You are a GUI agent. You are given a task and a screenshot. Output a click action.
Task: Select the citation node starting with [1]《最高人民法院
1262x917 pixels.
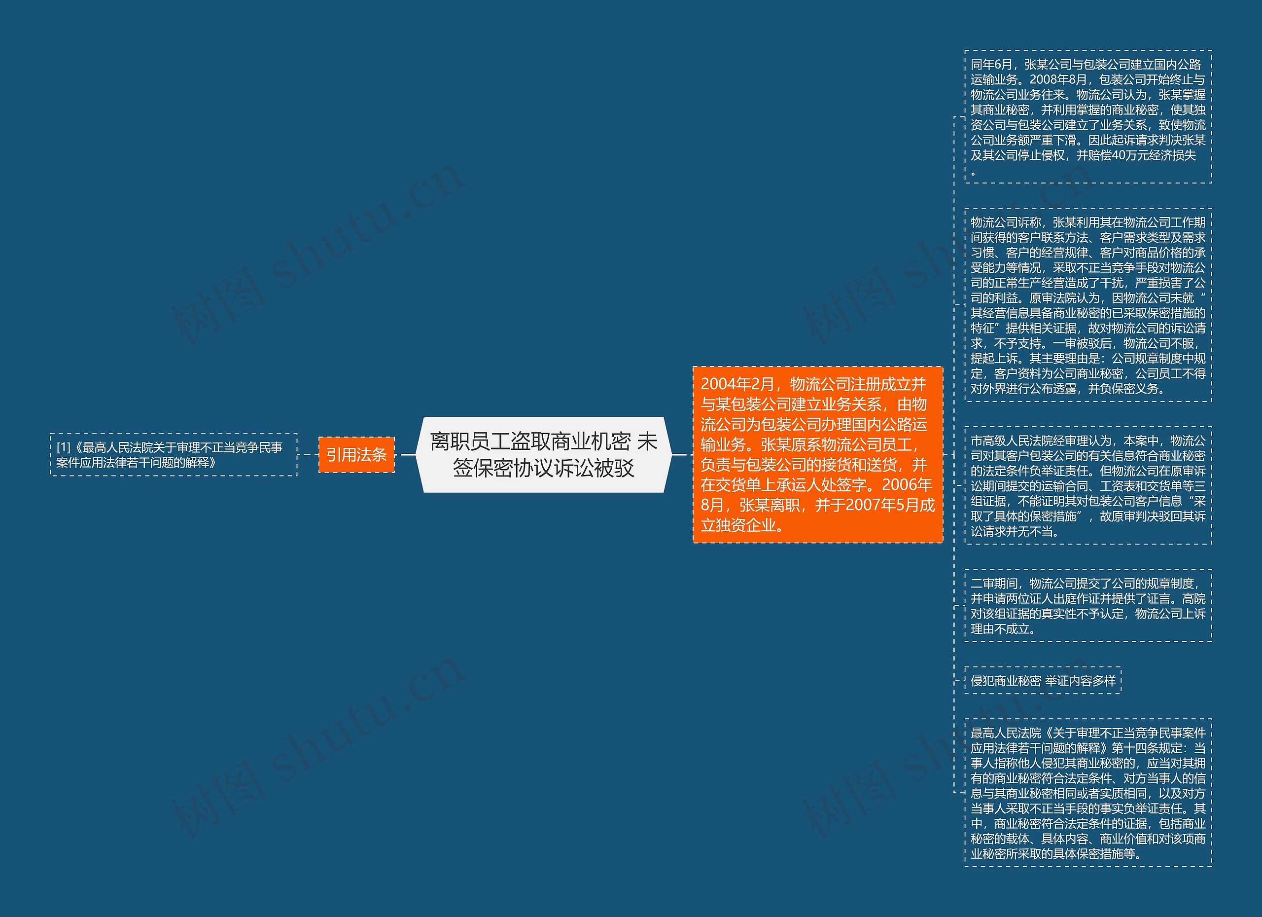point(174,455)
